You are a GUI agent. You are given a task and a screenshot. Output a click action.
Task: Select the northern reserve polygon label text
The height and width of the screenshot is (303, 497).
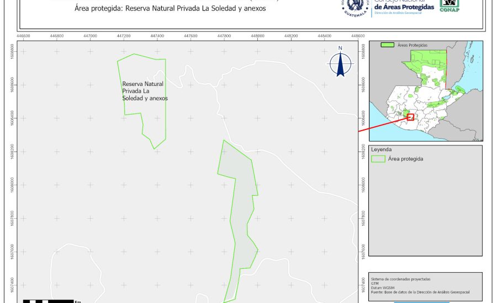click(x=145, y=91)
